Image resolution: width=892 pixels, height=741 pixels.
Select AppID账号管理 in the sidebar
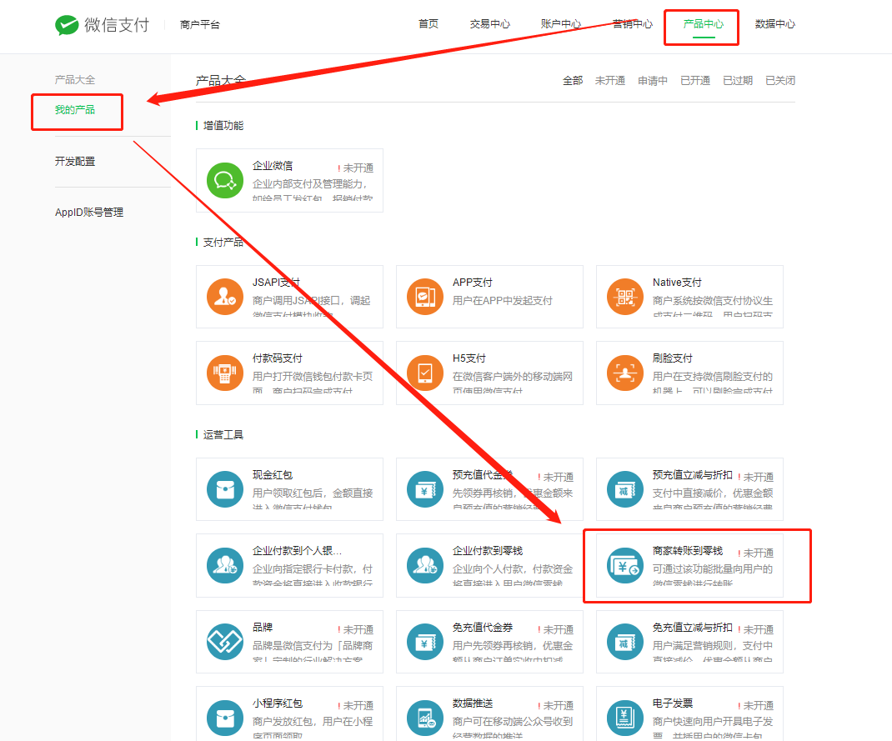pyautogui.click(x=88, y=213)
